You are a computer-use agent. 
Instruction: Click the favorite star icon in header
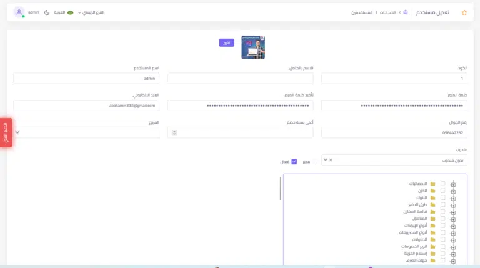pyautogui.click(x=464, y=12)
